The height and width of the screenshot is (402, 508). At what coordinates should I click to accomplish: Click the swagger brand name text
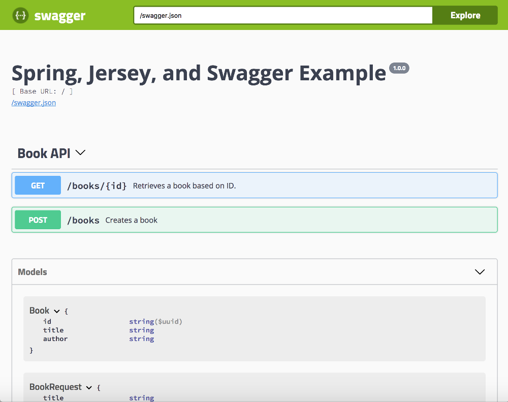coord(59,16)
